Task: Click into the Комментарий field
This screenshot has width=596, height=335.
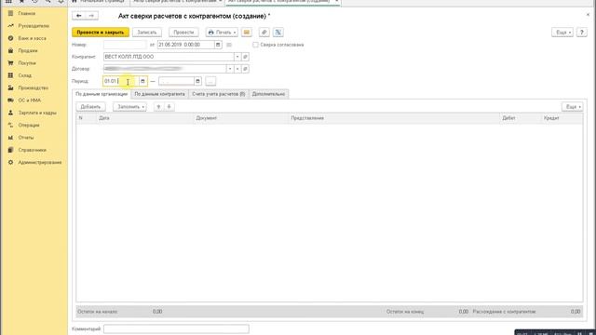Action: tap(176, 328)
